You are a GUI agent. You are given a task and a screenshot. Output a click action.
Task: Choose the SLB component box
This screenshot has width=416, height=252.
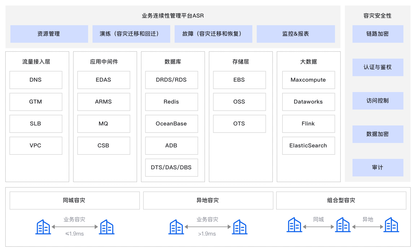pyautogui.click(x=36, y=124)
